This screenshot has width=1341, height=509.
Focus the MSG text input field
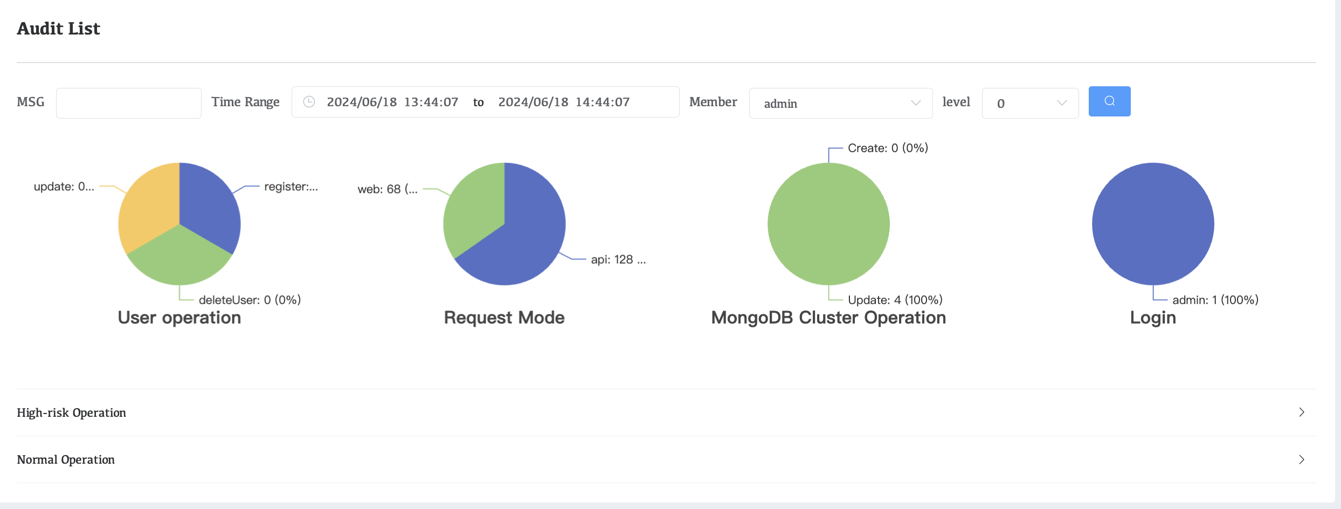click(x=129, y=103)
